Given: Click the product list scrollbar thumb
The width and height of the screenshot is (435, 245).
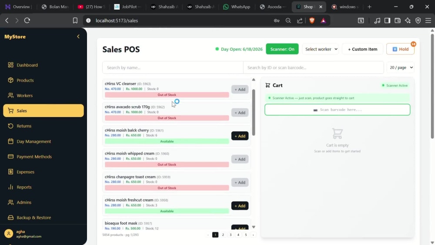Looking at the screenshot, I should point(254,112).
